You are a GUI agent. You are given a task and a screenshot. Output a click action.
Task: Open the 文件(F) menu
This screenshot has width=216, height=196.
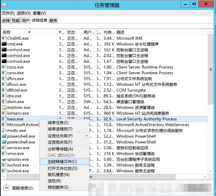[8, 13]
